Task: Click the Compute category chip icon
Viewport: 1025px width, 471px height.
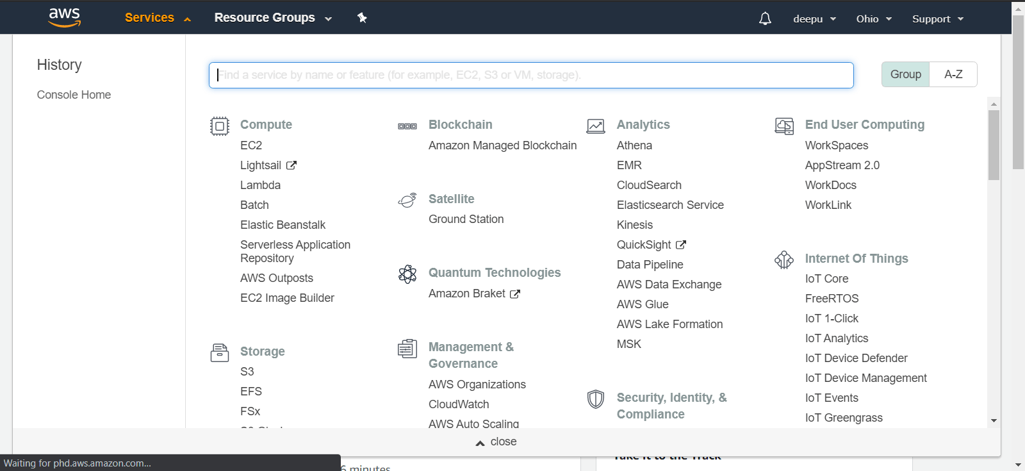Action: 220,126
